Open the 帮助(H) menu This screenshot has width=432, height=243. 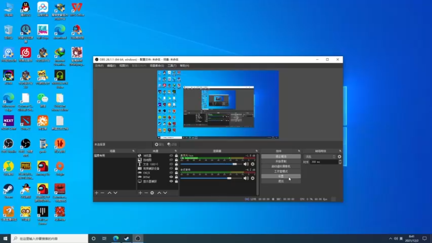click(185, 66)
